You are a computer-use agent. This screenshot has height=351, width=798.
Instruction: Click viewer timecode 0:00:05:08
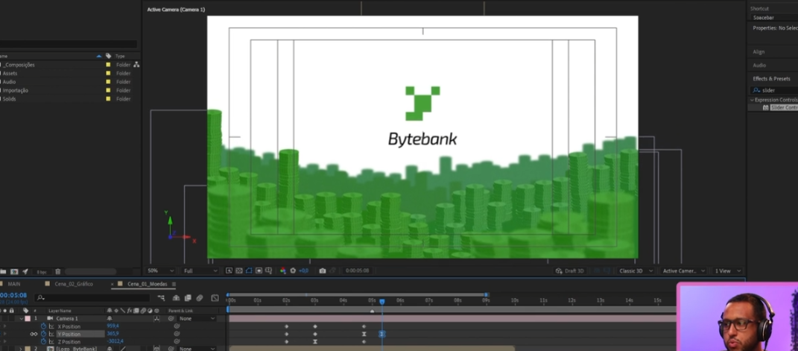point(357,271)
